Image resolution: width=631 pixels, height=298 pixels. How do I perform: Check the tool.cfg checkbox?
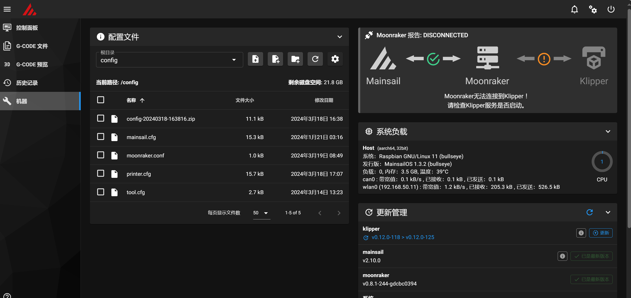click(101, 192)
